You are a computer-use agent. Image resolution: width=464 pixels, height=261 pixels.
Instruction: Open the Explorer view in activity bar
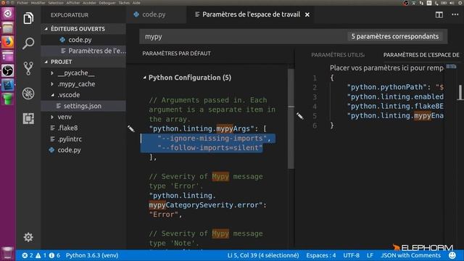tap(28, 18)
